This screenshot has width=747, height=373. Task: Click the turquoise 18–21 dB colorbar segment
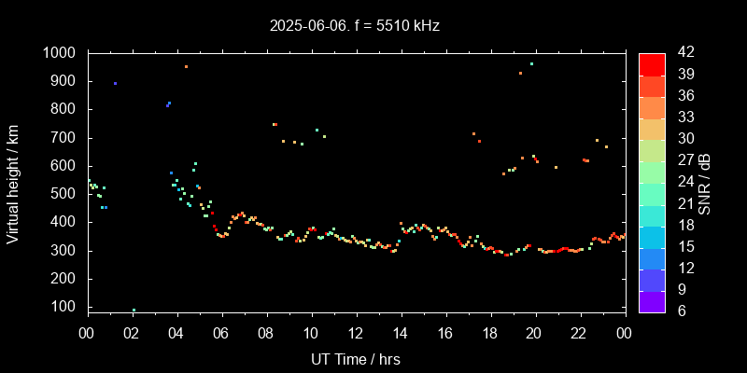(652, 214)
